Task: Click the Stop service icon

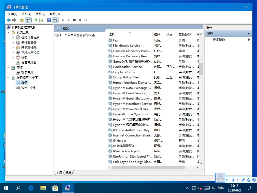Action: 74,20
